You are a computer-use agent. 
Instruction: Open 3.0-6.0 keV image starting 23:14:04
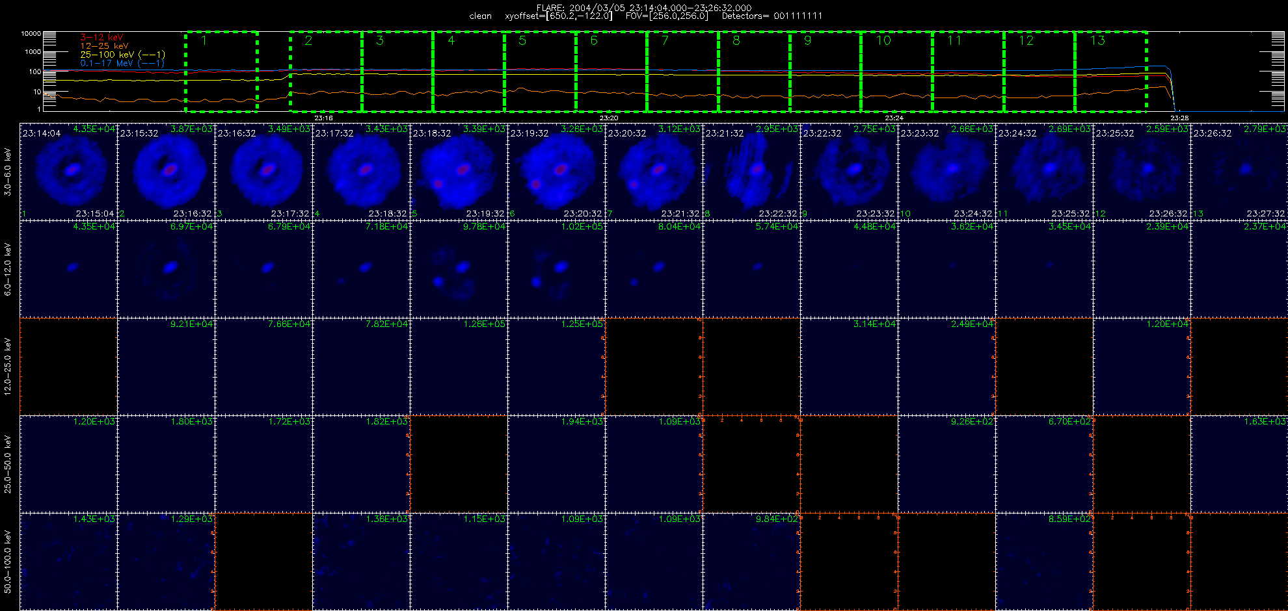point(69,172)
